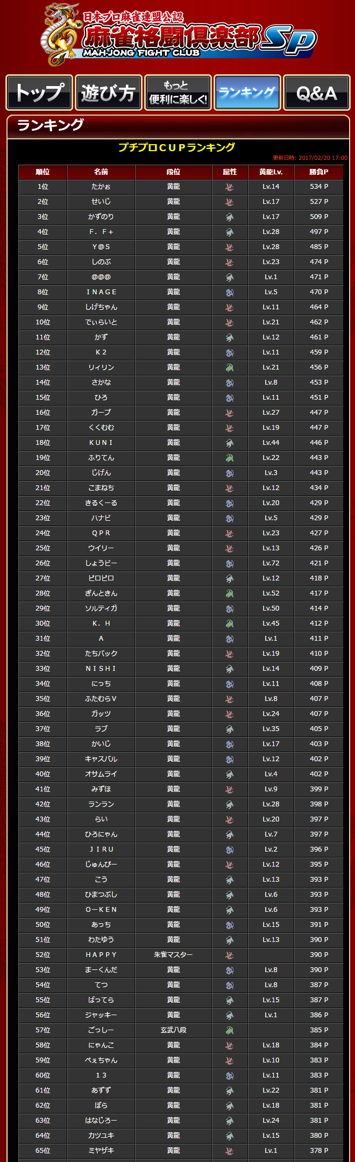Screen dimensions: 355x1162
Task: Click the green attribute icon beside ごっしー
Action: click(x=230, y=1031)
